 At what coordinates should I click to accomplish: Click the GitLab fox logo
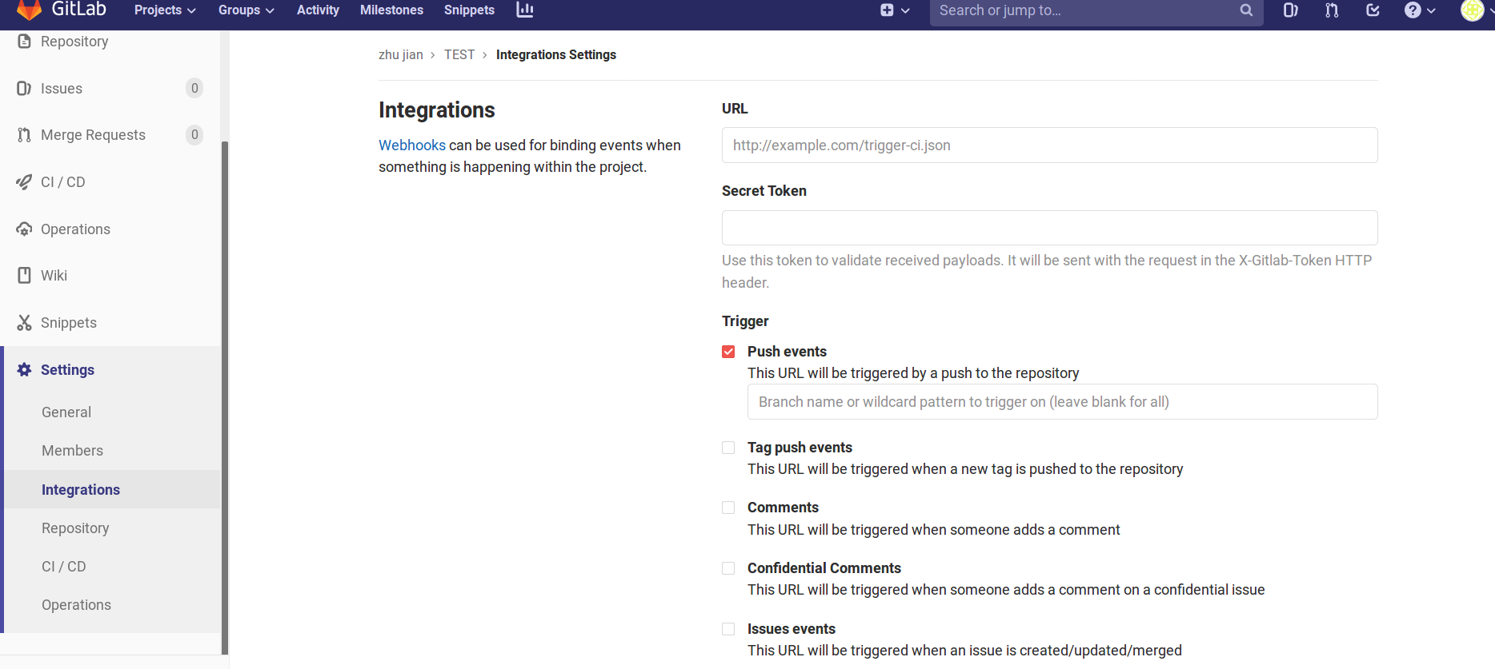click(29, 10)
